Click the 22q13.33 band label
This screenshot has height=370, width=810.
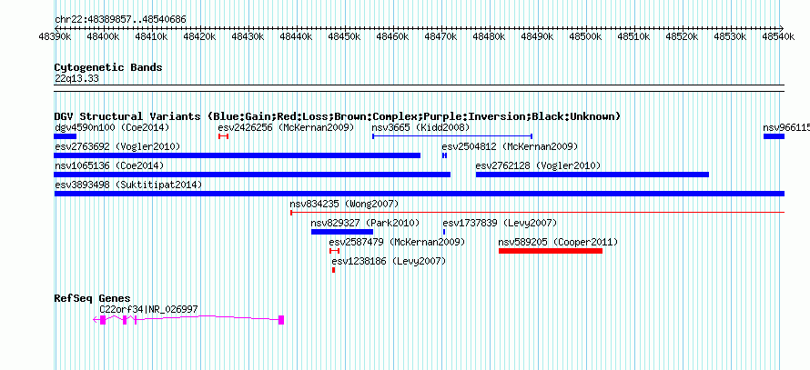coord(76,79)
